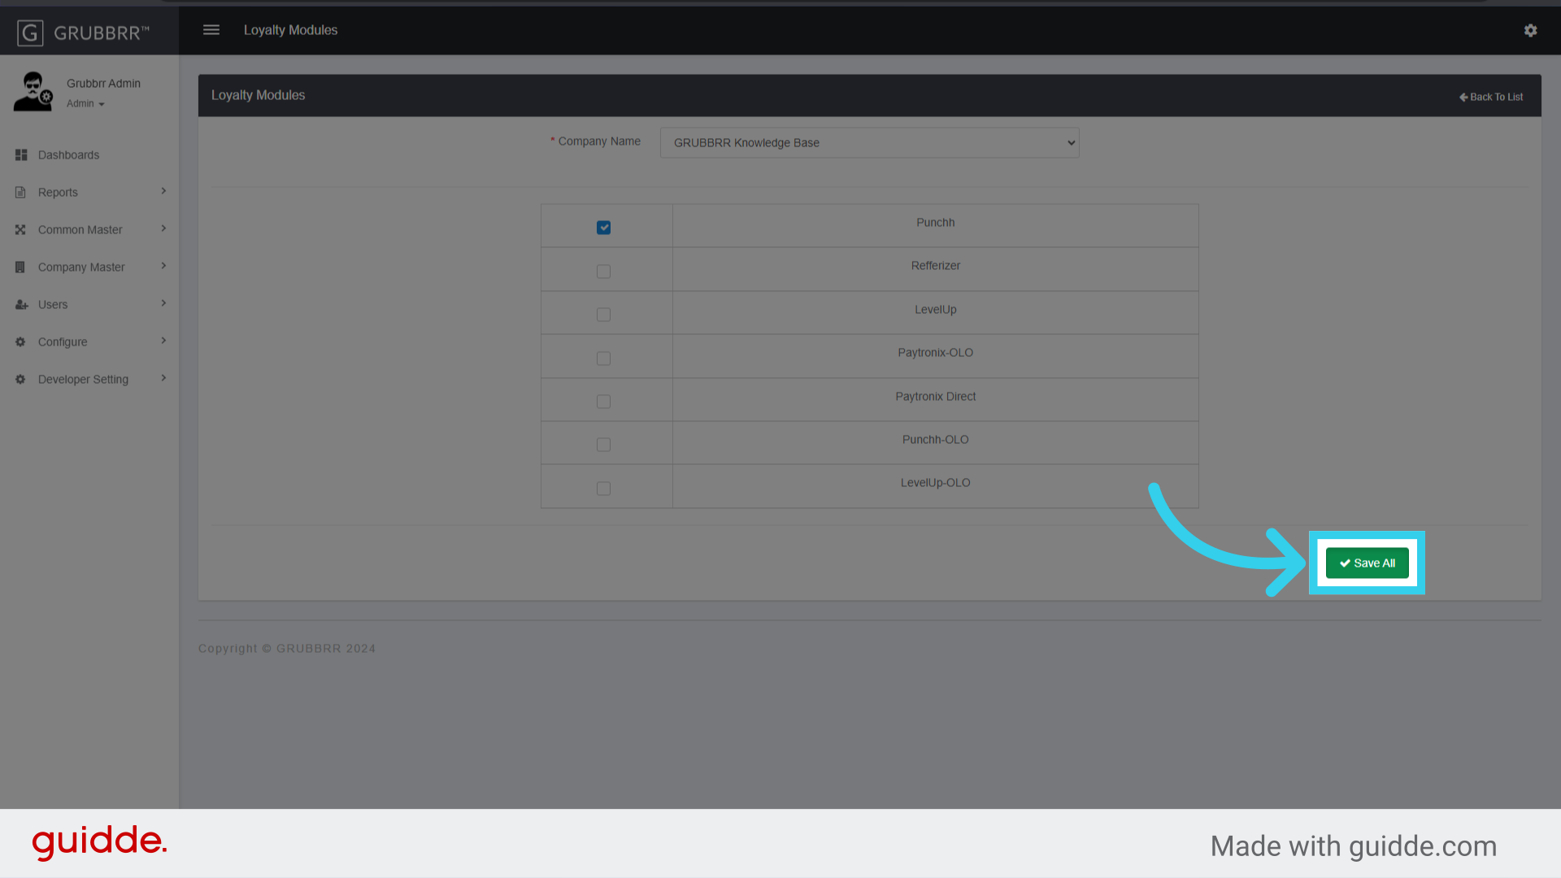Click the Dashboards grid icon
Image resolution: width=1561 pixels, height=878 pixels.
(x=21, y=154)
